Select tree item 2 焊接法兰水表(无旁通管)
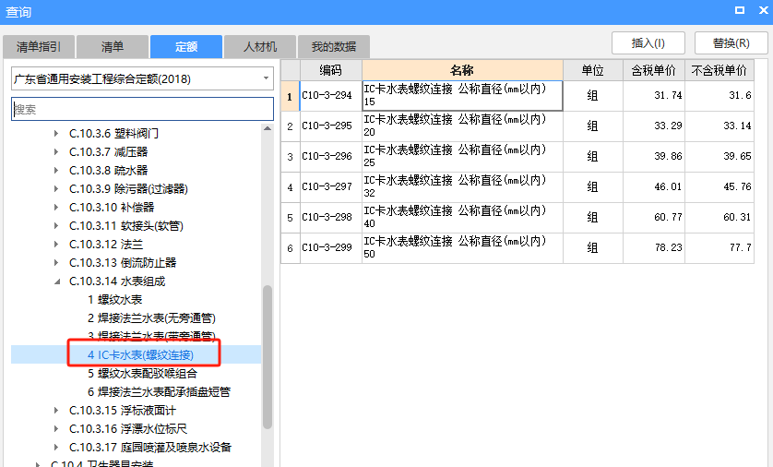773x467 pixels. click(152, 318)
